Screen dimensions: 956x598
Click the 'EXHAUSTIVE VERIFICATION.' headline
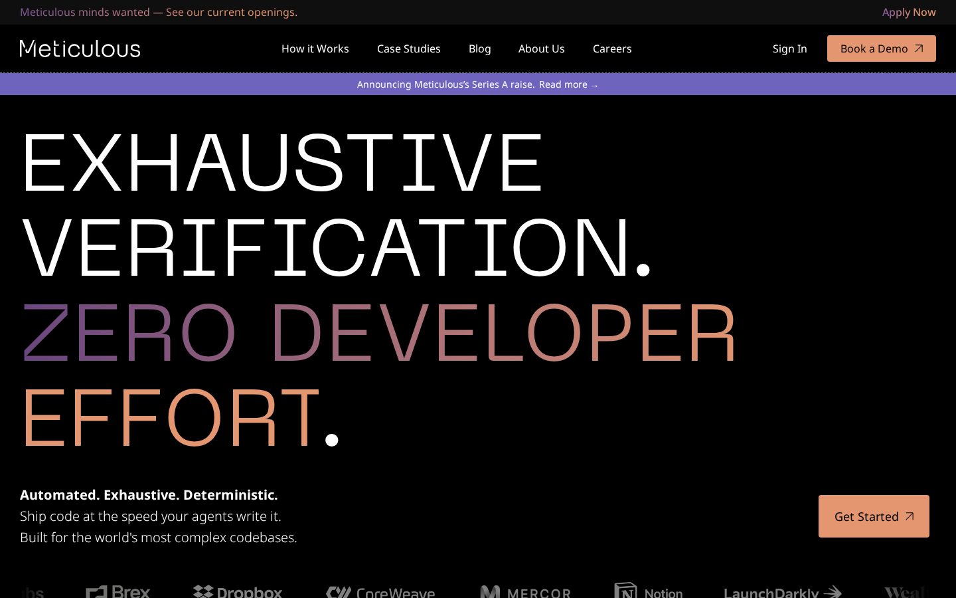coord(337,205)
